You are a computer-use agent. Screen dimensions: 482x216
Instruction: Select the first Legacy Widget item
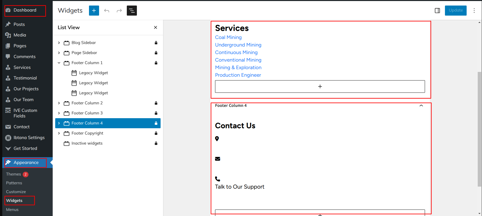coord(93,73)
